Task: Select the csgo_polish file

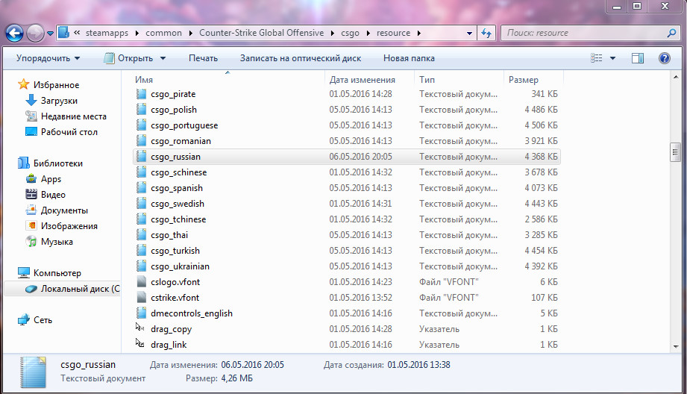Action: pos(174,110)
